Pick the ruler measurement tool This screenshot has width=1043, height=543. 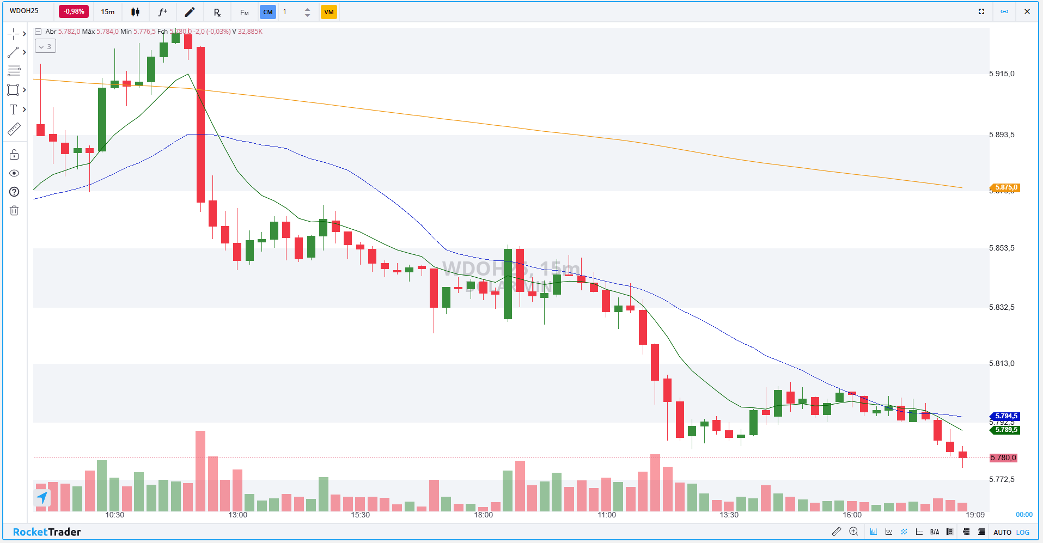coord(14,129)
